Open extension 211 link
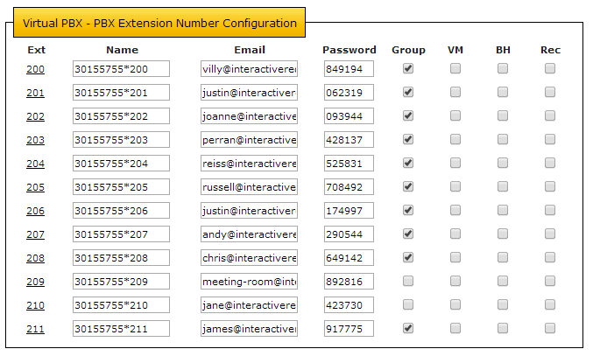Viewport: 593px width, 356px height. click(36, 329)
